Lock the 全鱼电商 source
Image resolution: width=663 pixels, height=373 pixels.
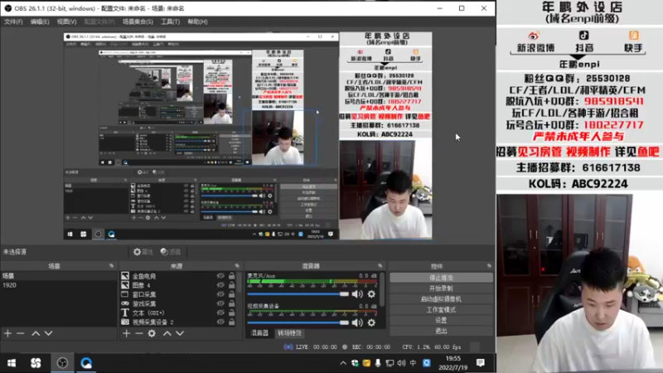232,276
